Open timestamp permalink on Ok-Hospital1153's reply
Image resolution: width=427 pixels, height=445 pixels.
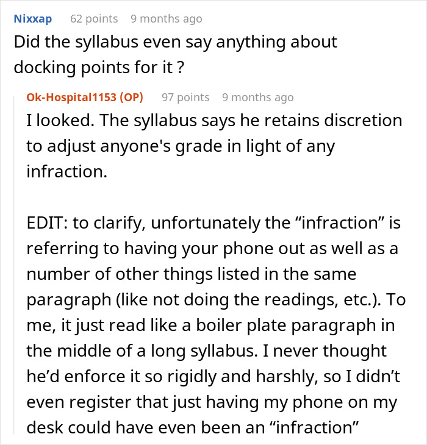pyautogui.click(x=257, y=98)
